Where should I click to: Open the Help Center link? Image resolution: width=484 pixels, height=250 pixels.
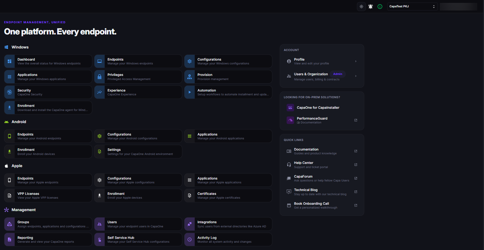322,165
